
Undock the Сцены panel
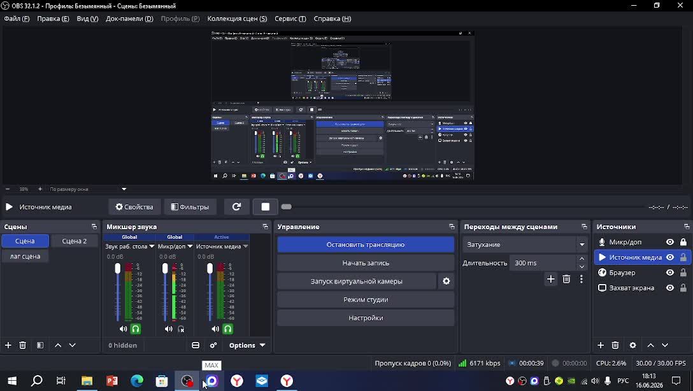point(94,227)
